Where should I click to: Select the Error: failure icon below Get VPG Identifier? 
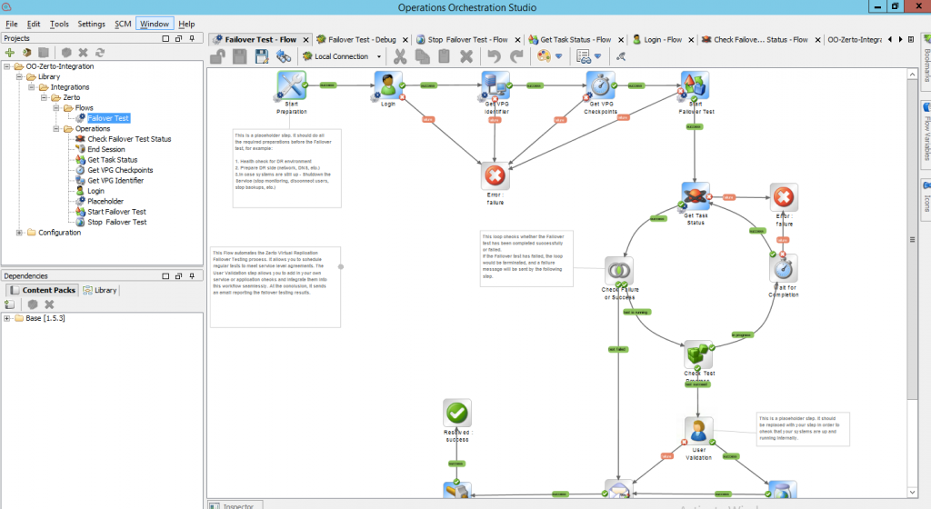[496, 175]
